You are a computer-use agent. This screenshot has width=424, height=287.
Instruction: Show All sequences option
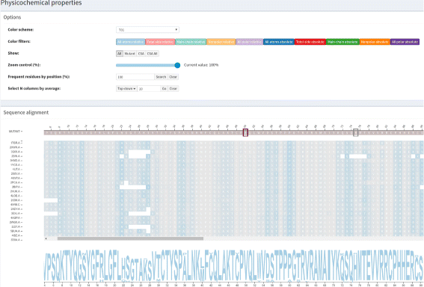[119, 54]
